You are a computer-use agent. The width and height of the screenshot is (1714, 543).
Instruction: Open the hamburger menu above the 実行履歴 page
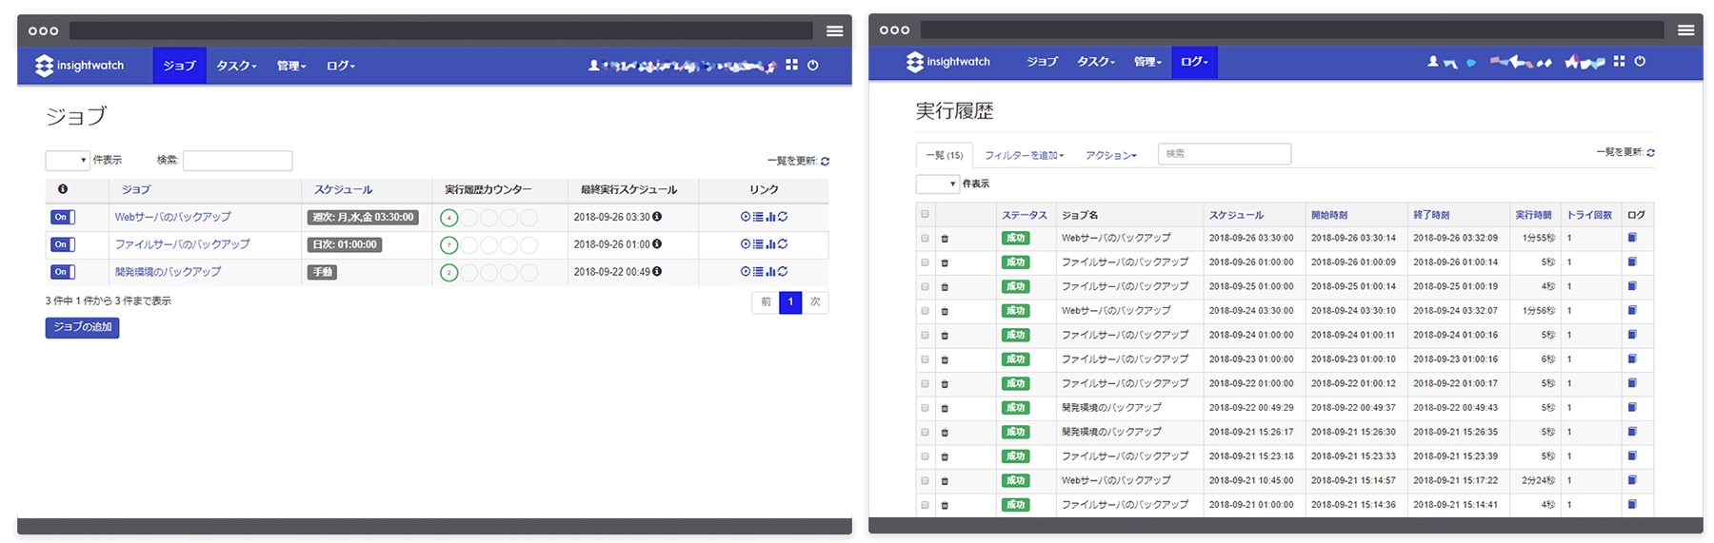tap(1685, 30)
